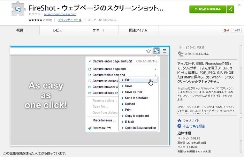
Task: Choose Capture browser window menu entry
Action: pyautogui.click(x=103, y=87)
